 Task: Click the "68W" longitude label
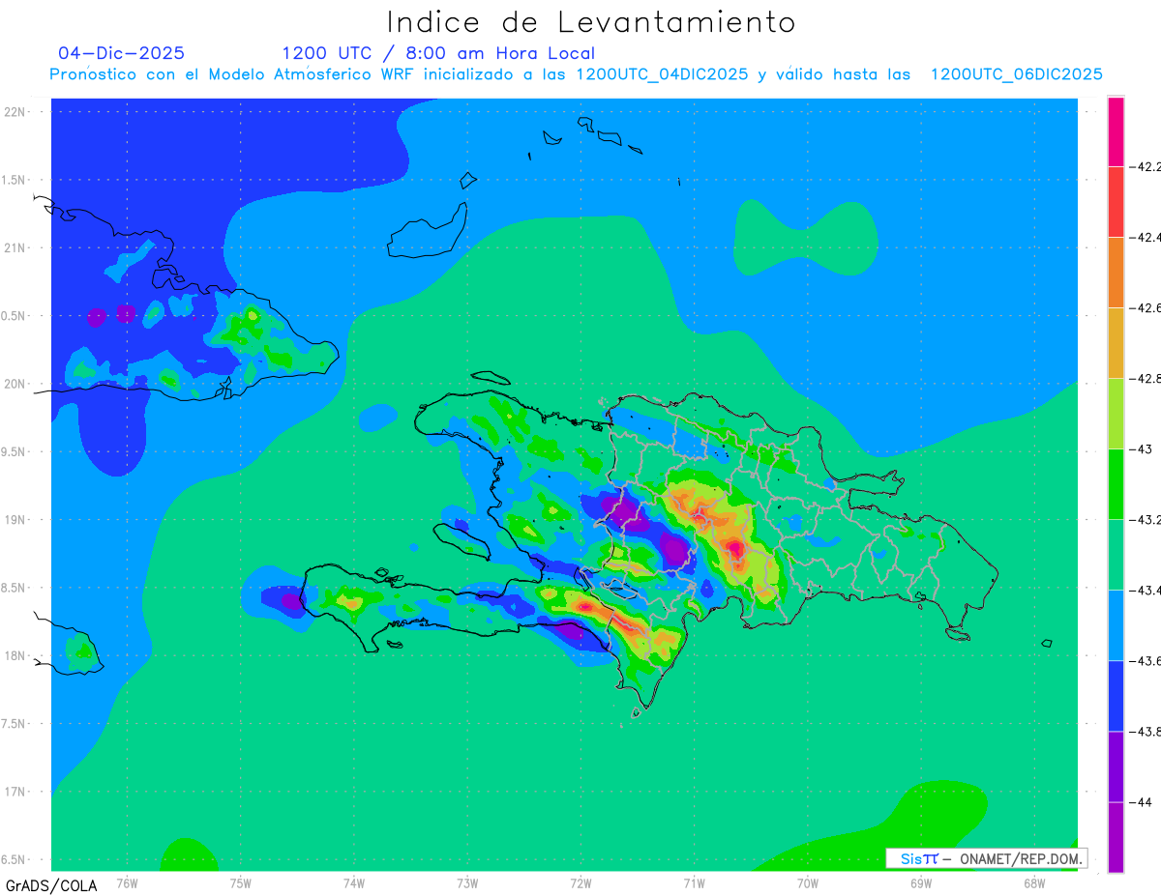click(x=1034, y=882)
